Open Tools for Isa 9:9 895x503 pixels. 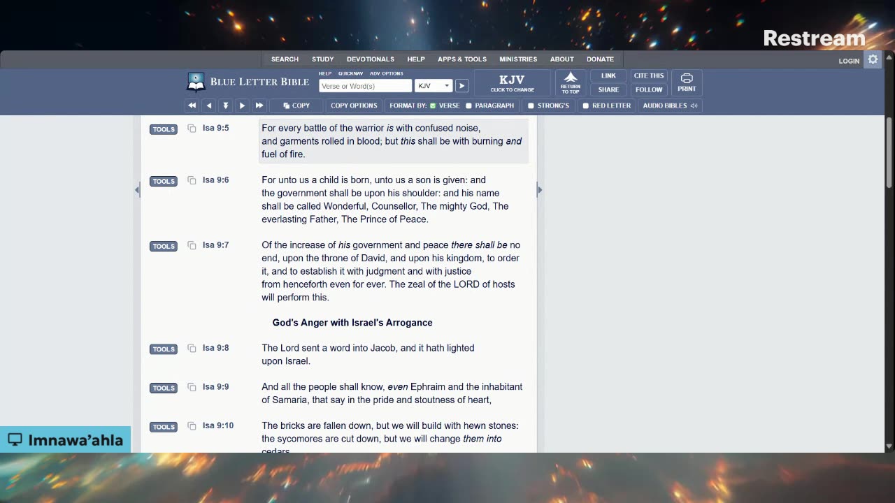[164, 388]
